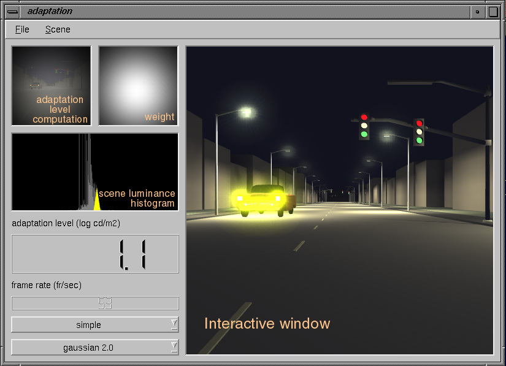Screen dimensions: 506x366
Task: Click the weight preview image
Action: 139,86
